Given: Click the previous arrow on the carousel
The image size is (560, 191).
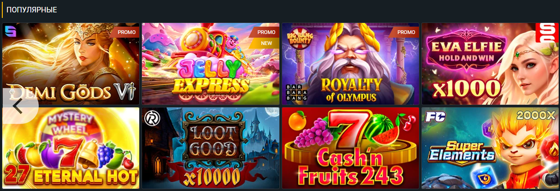Looking at the screenshot, I should click(18, 106).
